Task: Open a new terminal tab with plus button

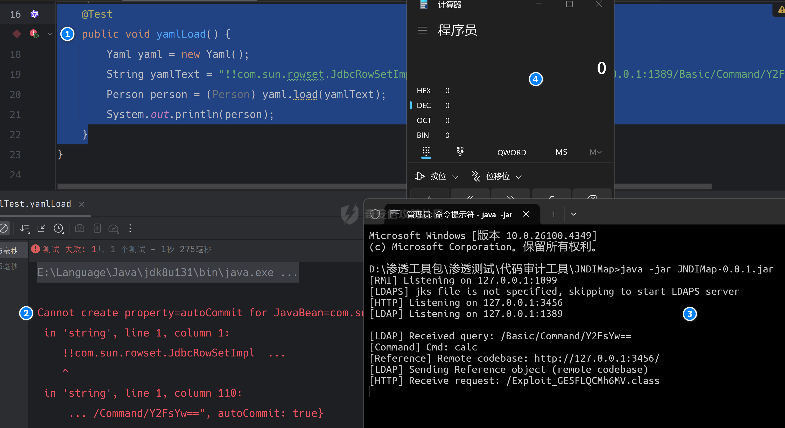Action: pos(554,214)
